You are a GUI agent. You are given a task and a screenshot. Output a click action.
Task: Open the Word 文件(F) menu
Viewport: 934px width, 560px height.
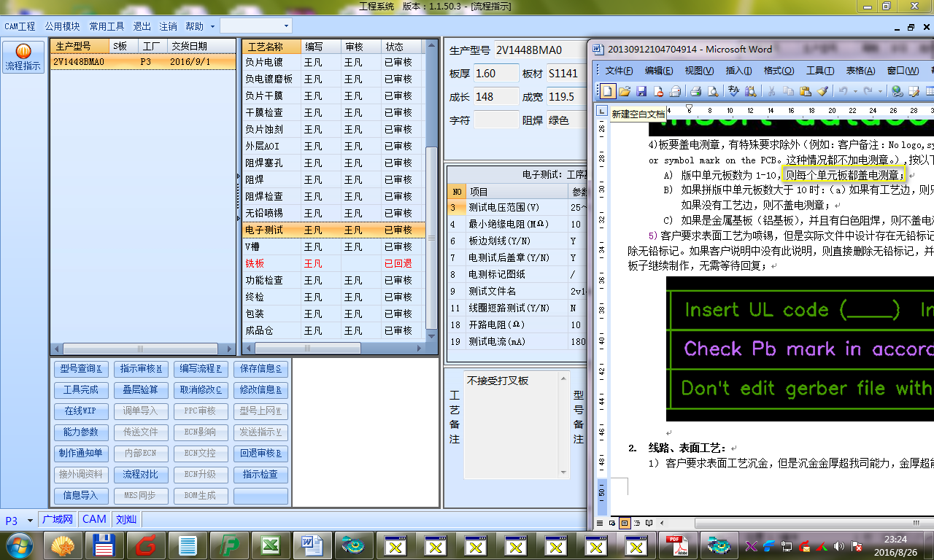tap(619, 71)
